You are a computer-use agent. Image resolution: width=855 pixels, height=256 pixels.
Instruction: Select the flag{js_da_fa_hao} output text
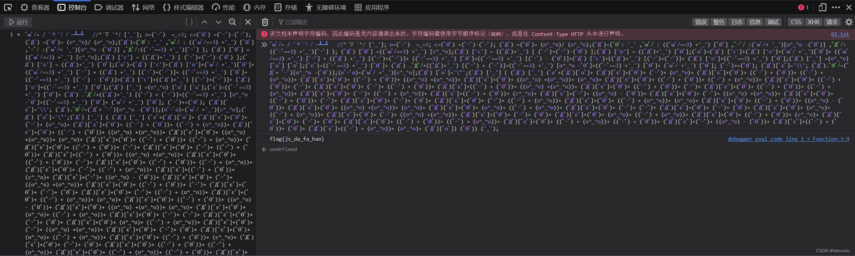[x=297, y=139]
